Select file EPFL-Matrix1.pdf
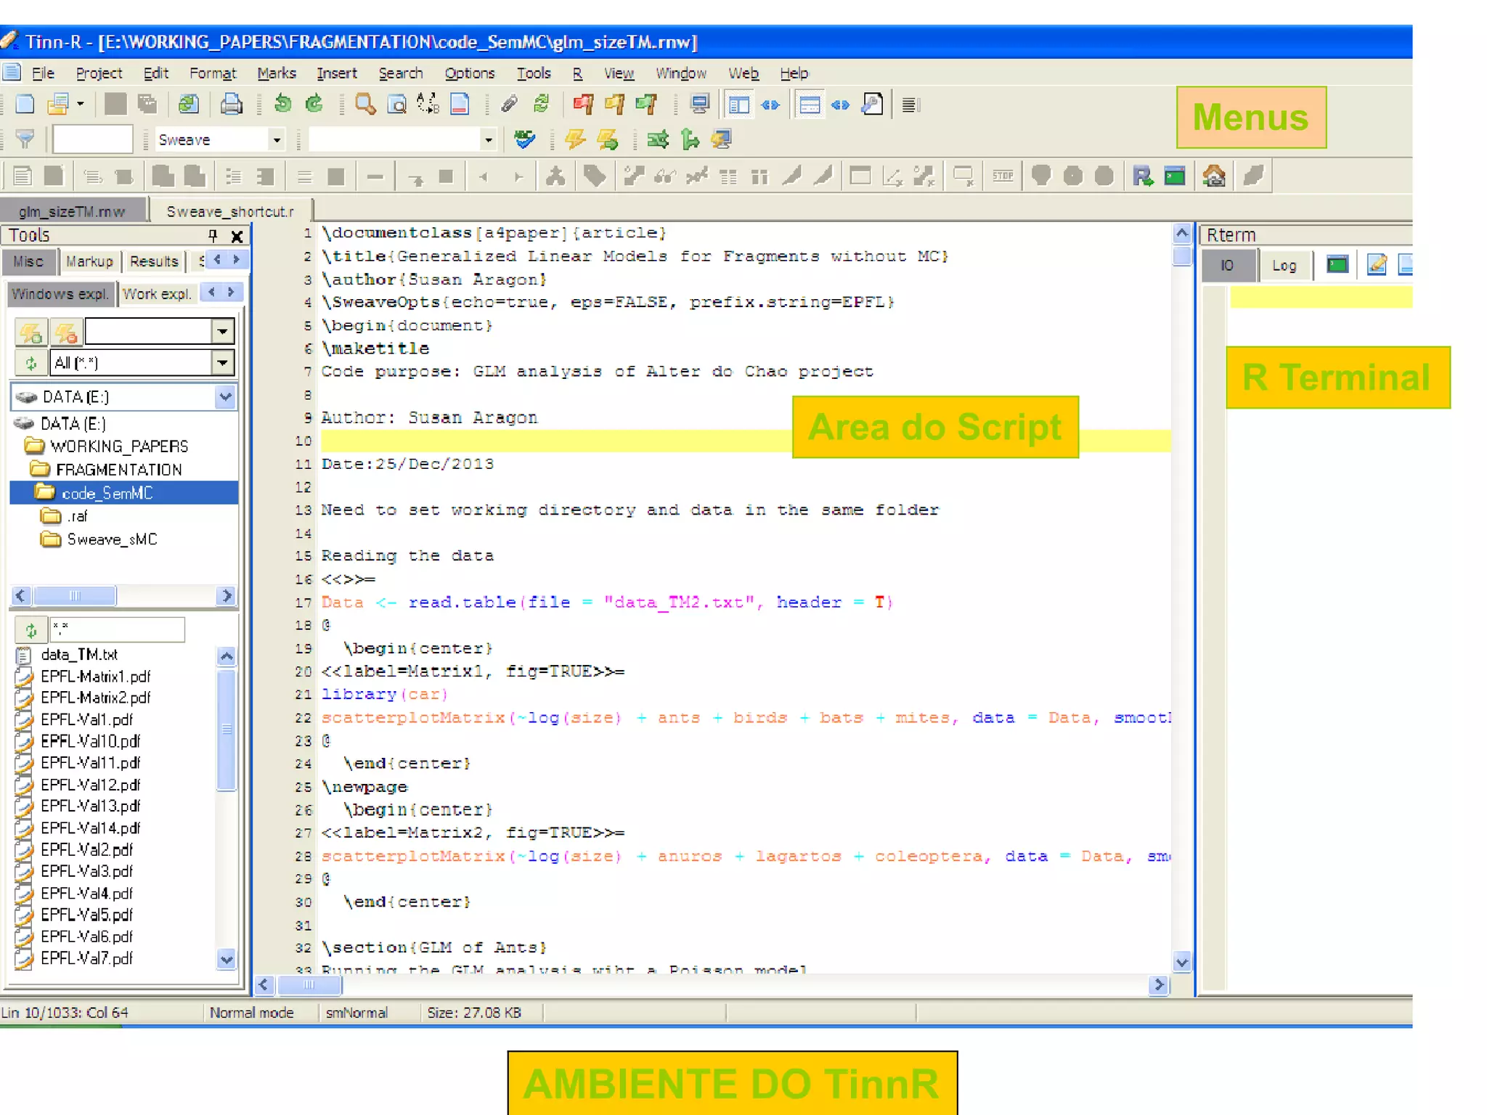The height and width of the screenshot is (1115, 1487). point(95,677)
